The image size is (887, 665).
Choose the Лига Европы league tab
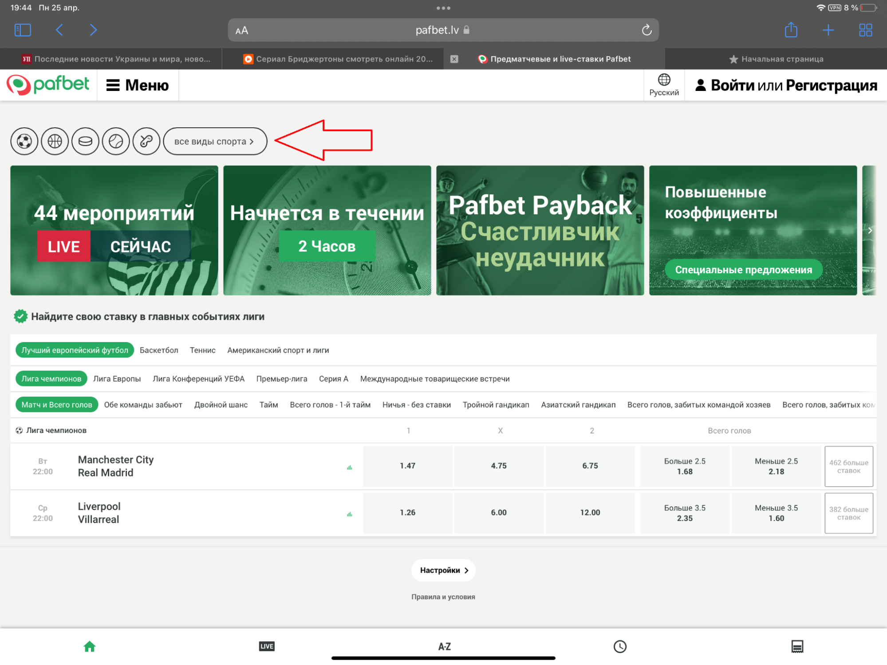coord(117,378)
